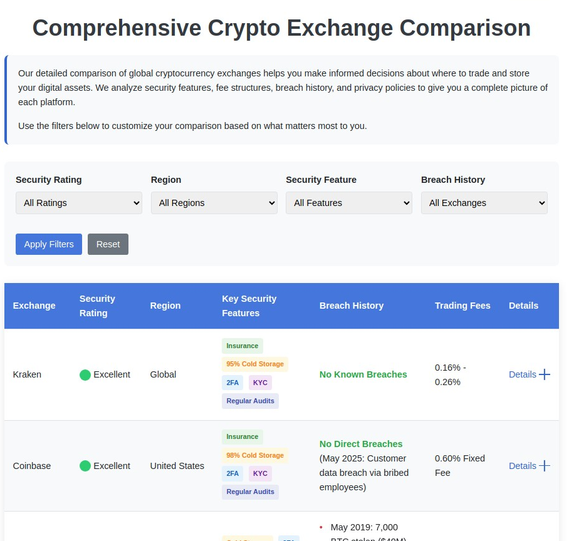The image size is (569, 541).
Task: Open the Security Rating dropdown
Action: coord(79,203)
